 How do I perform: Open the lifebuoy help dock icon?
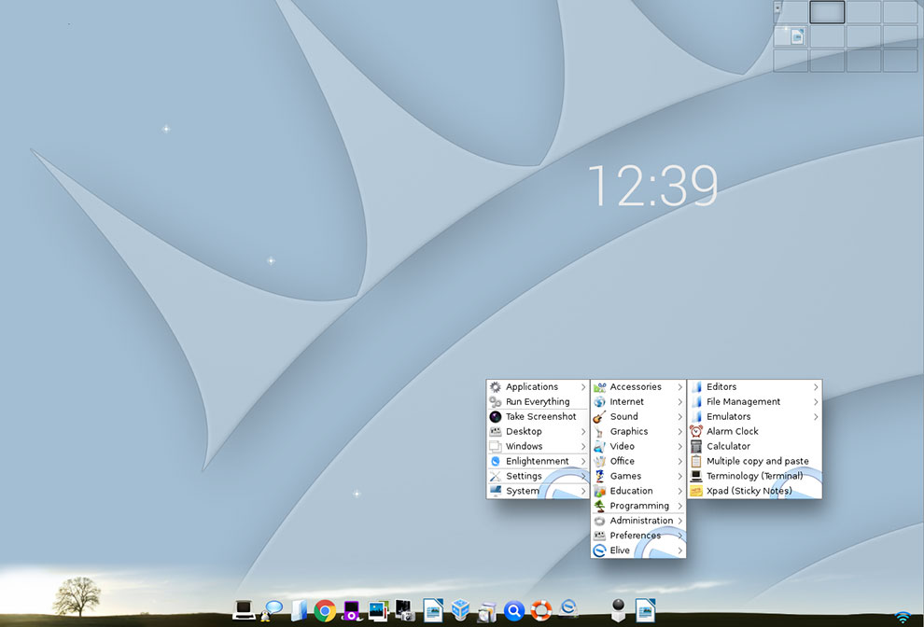(x=541, y=610)
